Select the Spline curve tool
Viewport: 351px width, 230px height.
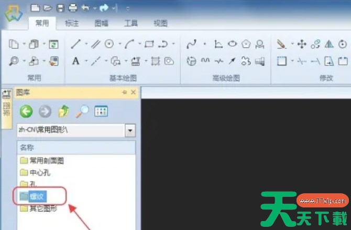(191, 44)
